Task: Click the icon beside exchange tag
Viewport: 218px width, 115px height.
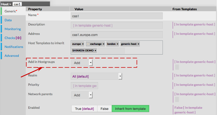Action: 88,44
